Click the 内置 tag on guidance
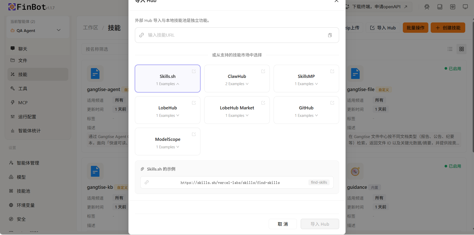The height and width of the screenshot is (235, 474). pos(375,188)
